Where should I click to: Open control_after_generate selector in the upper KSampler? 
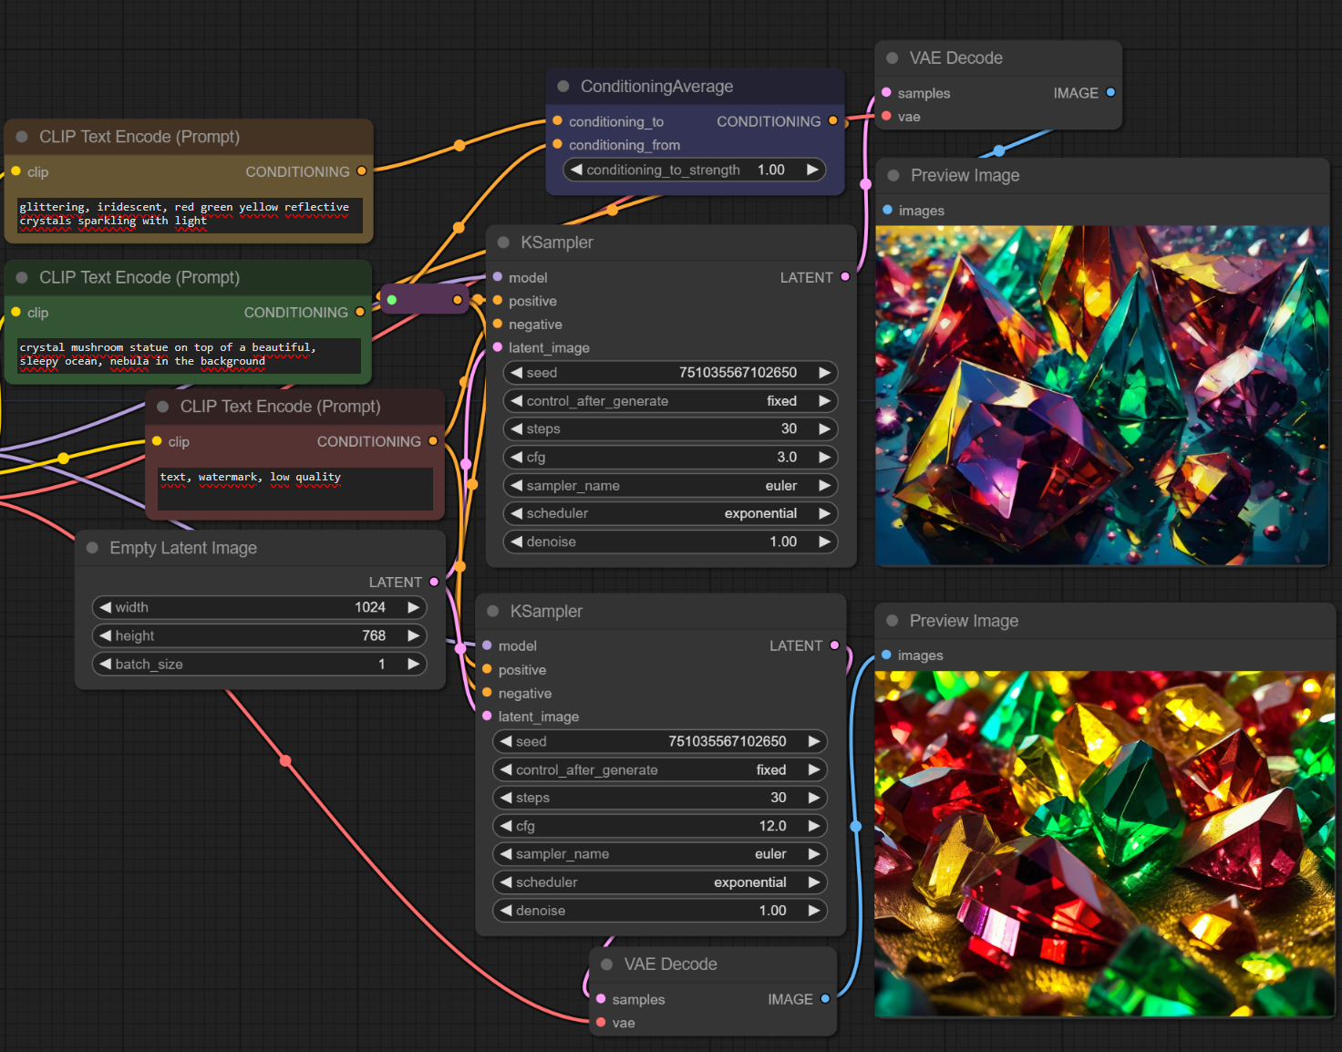click(x=670, y=401)
